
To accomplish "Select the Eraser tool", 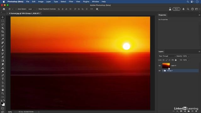I will tap(3, 57).
